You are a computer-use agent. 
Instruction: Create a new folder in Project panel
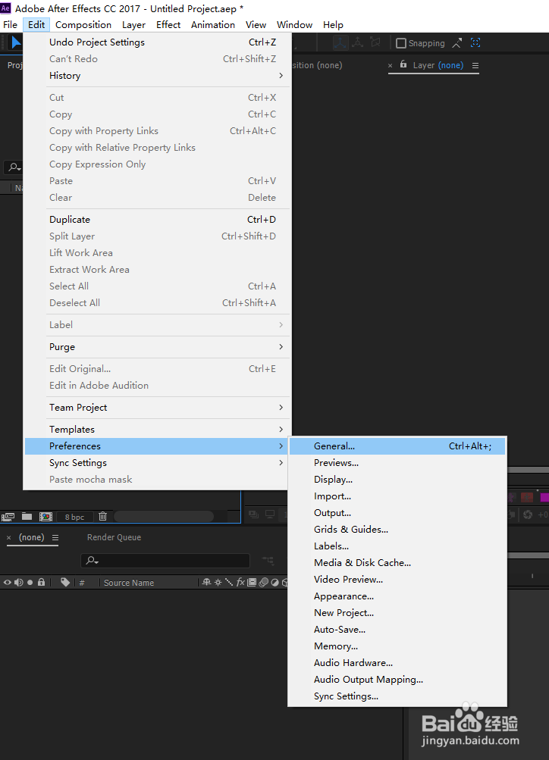27,516
